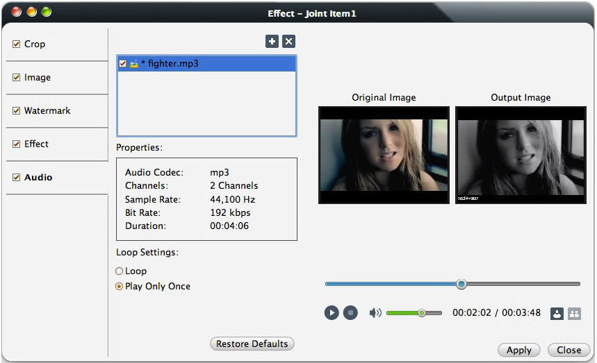The height and width of the screenshot is (363, 597).
Task: Add an audio file with plus button
Action: pyautogui.click(x=272, y=42)
